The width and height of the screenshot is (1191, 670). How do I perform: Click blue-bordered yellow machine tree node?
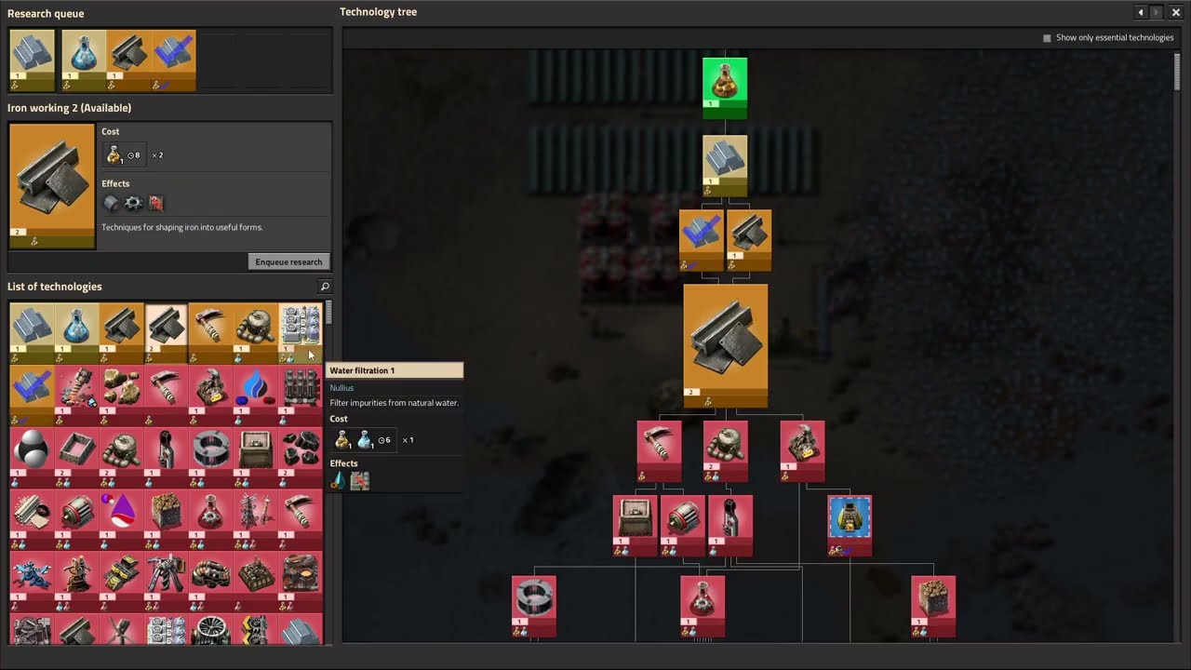(x=850, y=526)
